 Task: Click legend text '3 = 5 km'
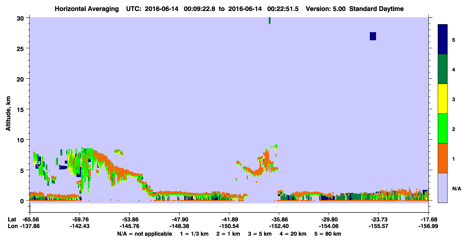(x=260, y=234)
